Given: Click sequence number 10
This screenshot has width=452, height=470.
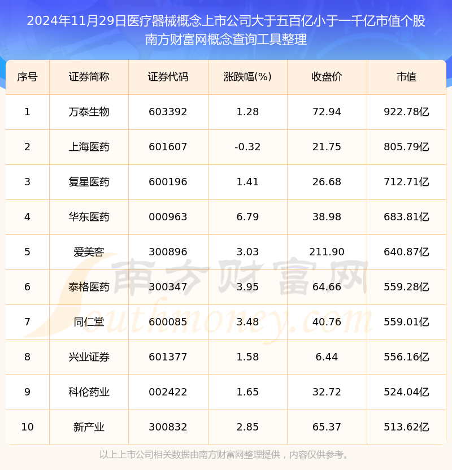Looking at the screenshot, I should click(27, 427).
